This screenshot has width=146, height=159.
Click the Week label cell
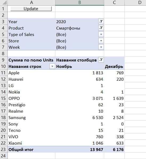point(31,47)
